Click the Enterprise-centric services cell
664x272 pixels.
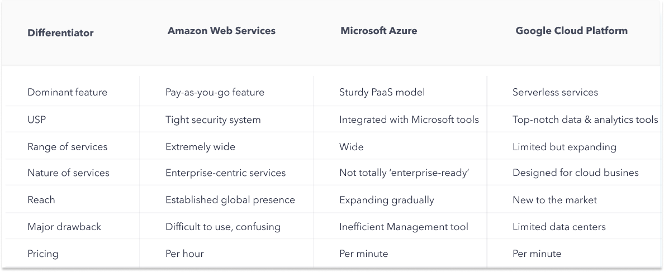click(225, 173)
